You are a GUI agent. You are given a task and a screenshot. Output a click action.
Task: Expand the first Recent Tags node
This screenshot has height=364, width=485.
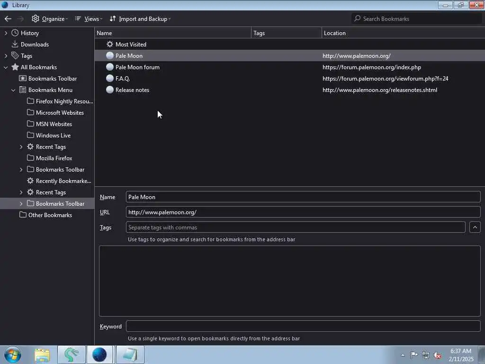coord(21,147)
